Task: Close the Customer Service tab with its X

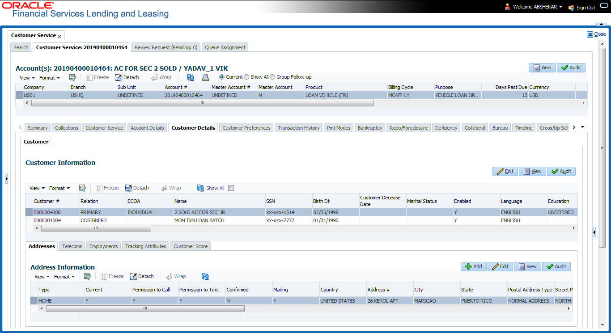Action: [x=59, y=36]
